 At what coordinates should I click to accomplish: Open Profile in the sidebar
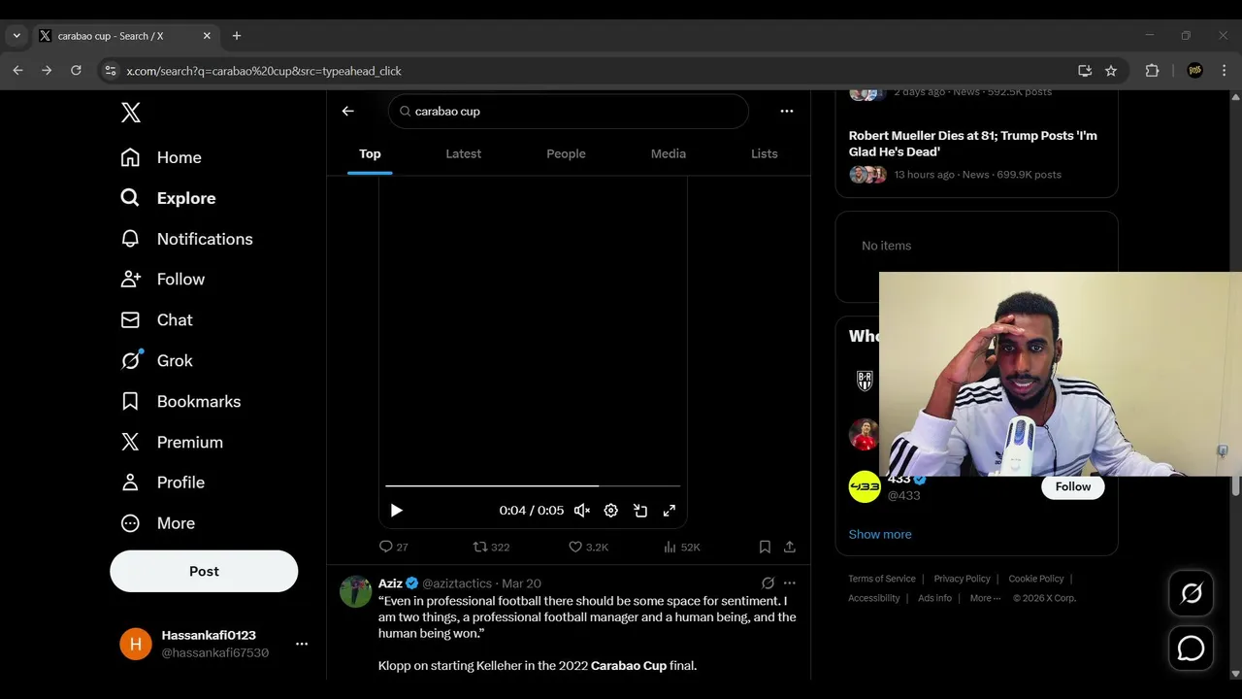(162, 483)
